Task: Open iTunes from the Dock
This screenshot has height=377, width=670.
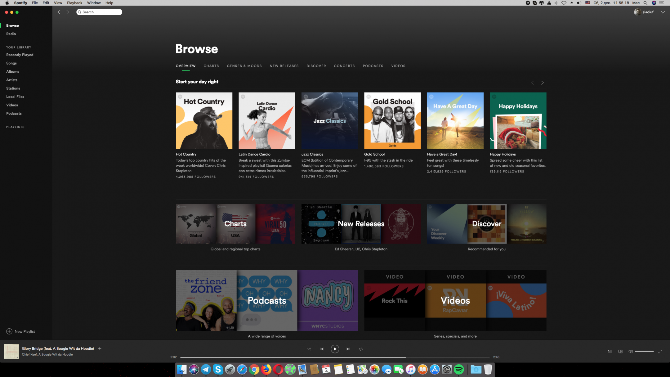Action: tap(410, 369)
